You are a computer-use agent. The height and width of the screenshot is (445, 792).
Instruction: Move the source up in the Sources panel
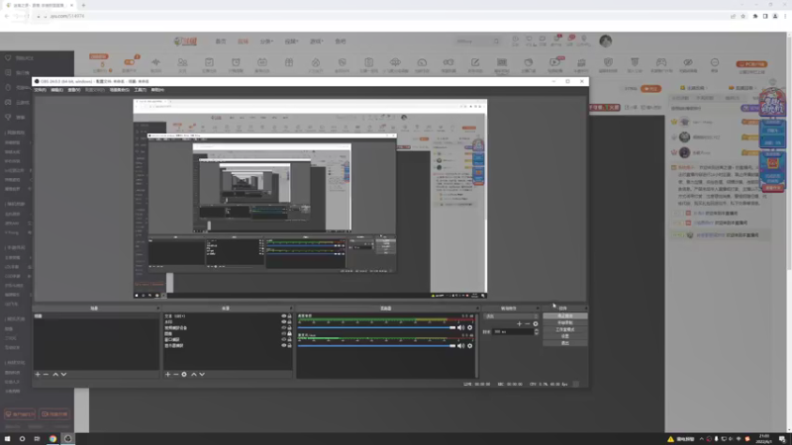194,375
